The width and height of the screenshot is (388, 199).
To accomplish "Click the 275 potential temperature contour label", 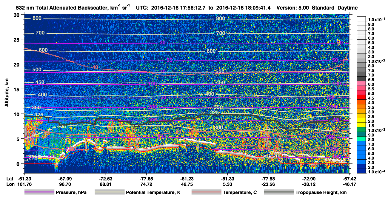I will click(x=33, y=158).
